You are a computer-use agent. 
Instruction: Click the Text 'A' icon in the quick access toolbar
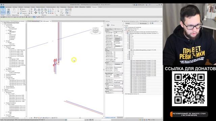coord(26,17)
